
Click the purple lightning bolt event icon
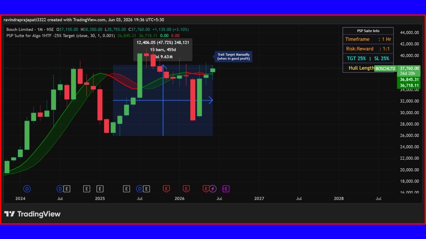213,189
